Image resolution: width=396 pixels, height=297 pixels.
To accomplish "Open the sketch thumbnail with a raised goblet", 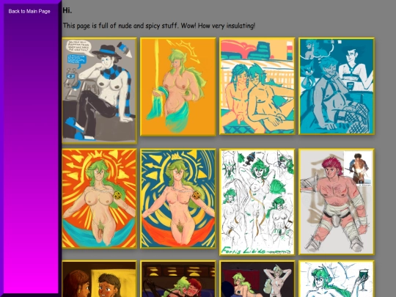I will click(337, 279).
